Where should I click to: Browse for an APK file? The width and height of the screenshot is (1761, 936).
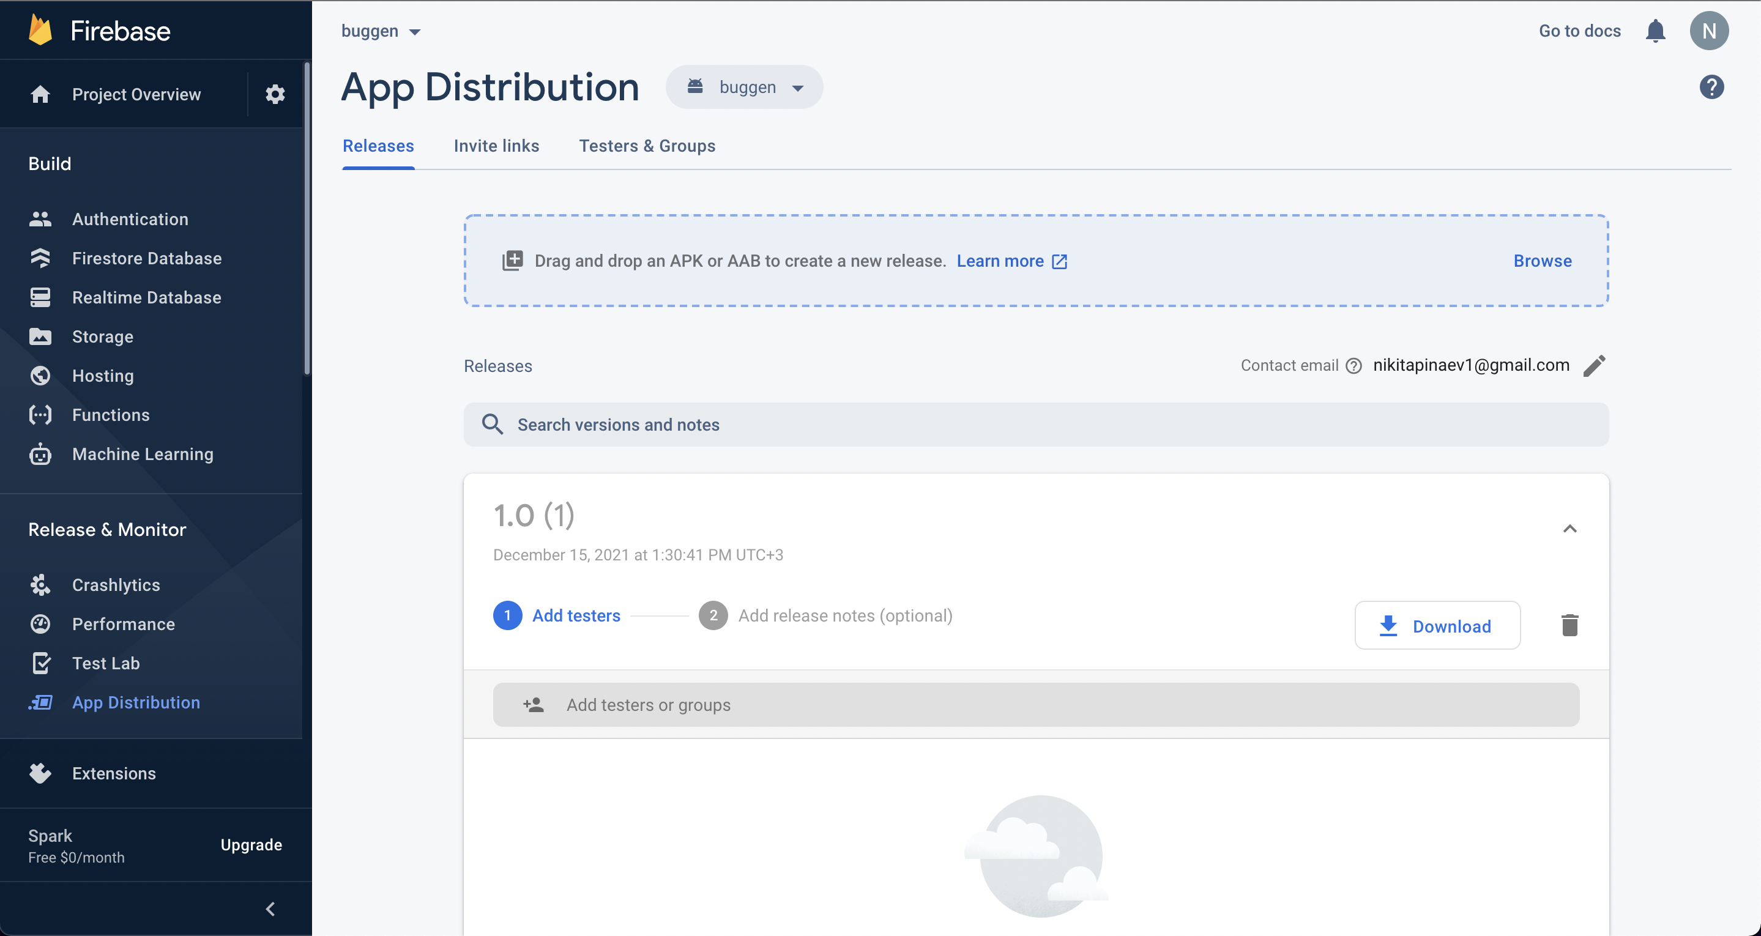point(1542,261)
